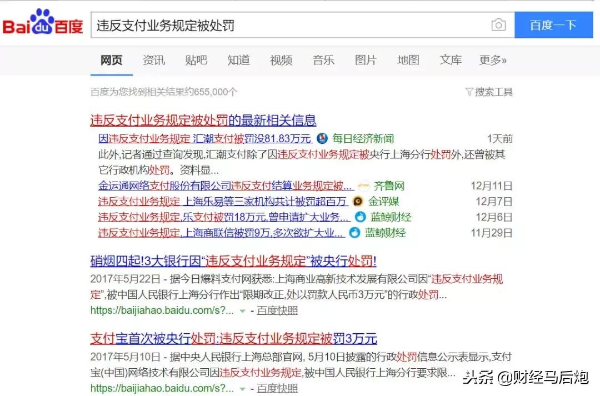Open the 支付宝首次被央行处罚 result link
This screenshot has height=396, width=600.
coord(232,338)
